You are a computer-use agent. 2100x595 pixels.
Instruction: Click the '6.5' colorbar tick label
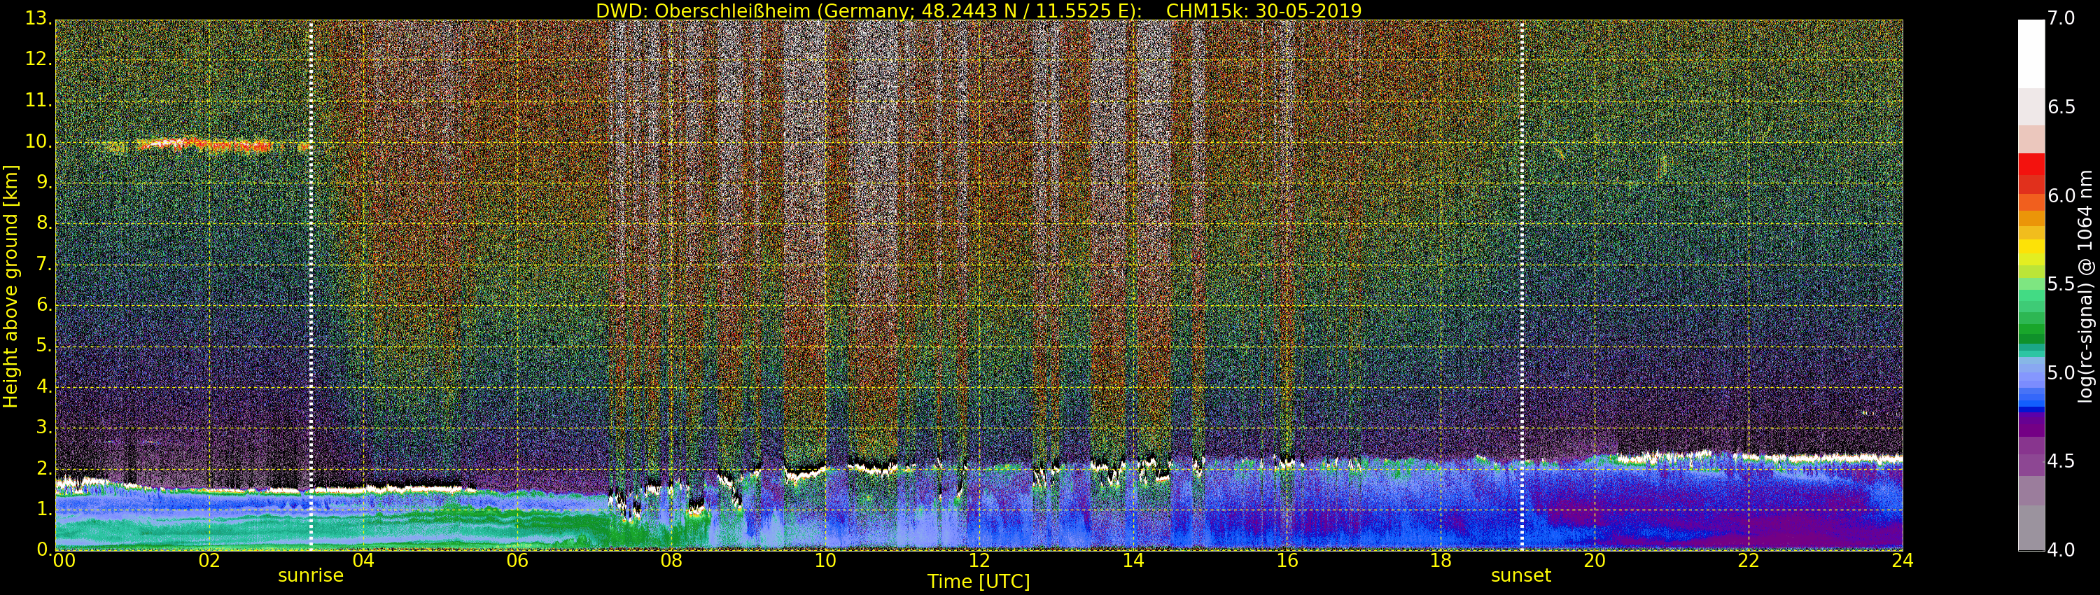2061,108
